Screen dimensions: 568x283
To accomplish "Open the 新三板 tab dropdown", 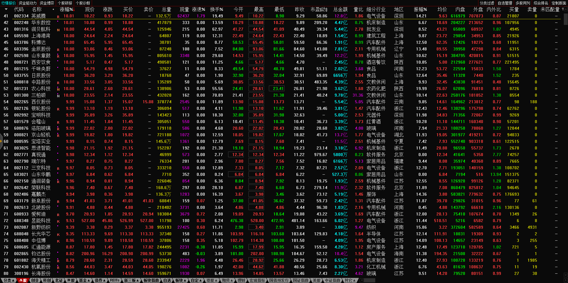I will 131,280.
